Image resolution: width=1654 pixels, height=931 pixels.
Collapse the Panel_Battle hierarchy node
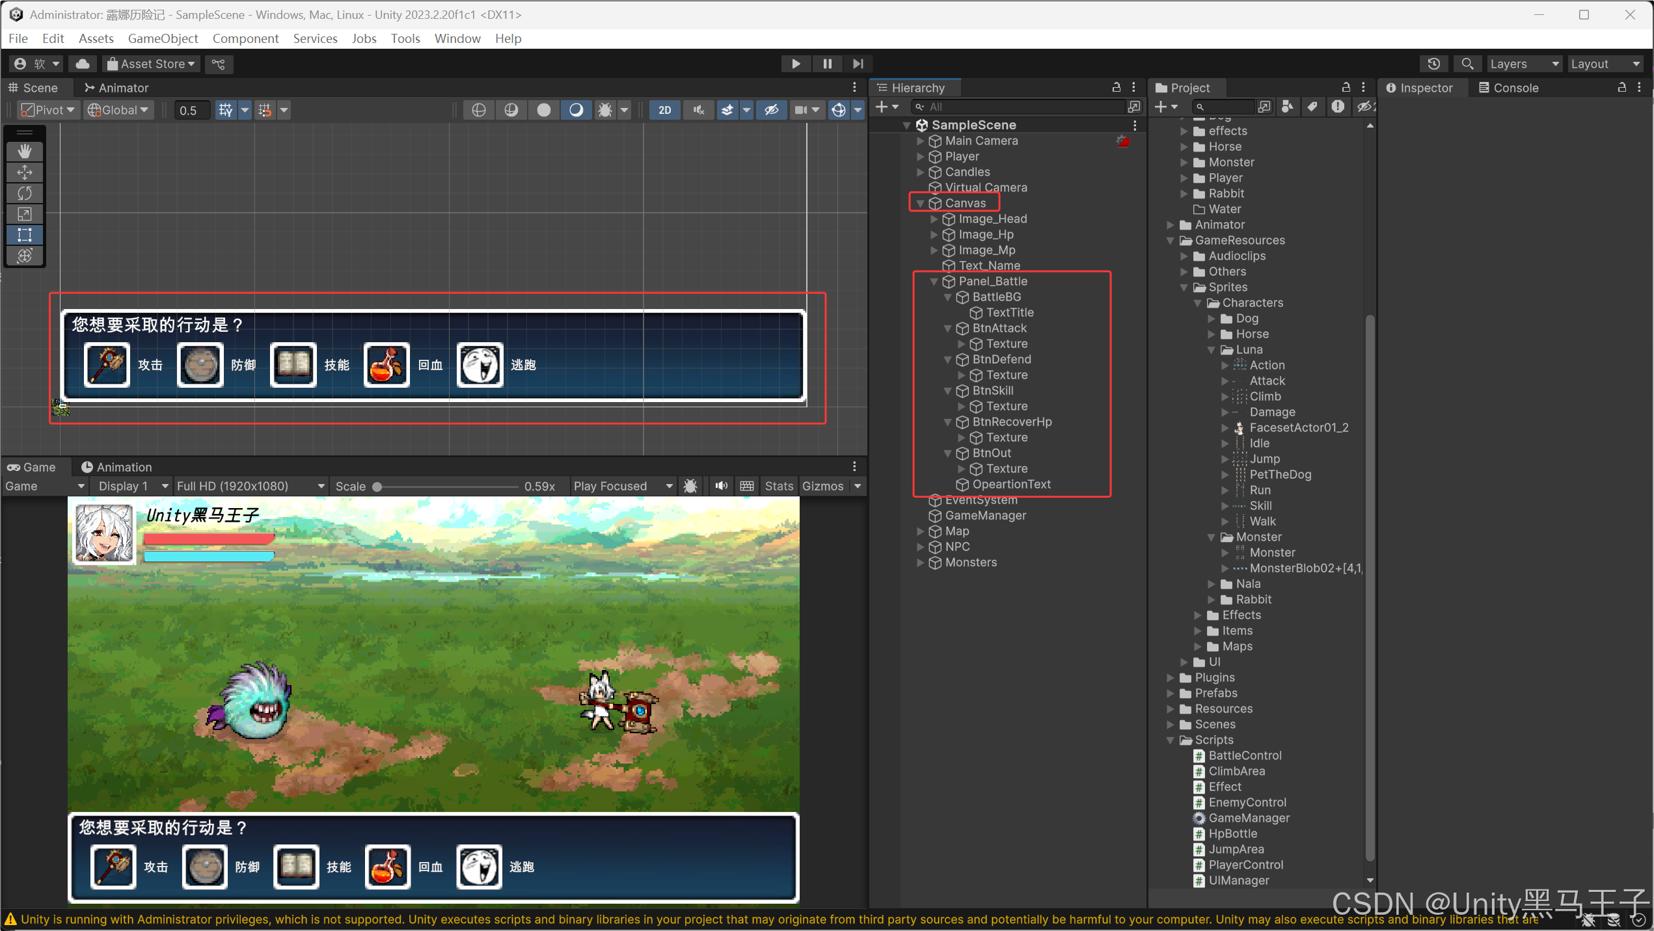click(934, 281)
